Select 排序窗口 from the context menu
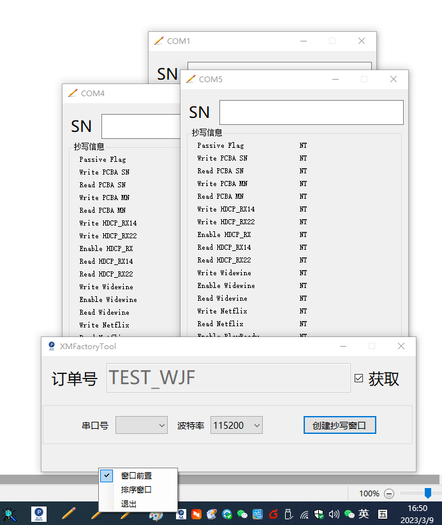 (x=136, y=490)
